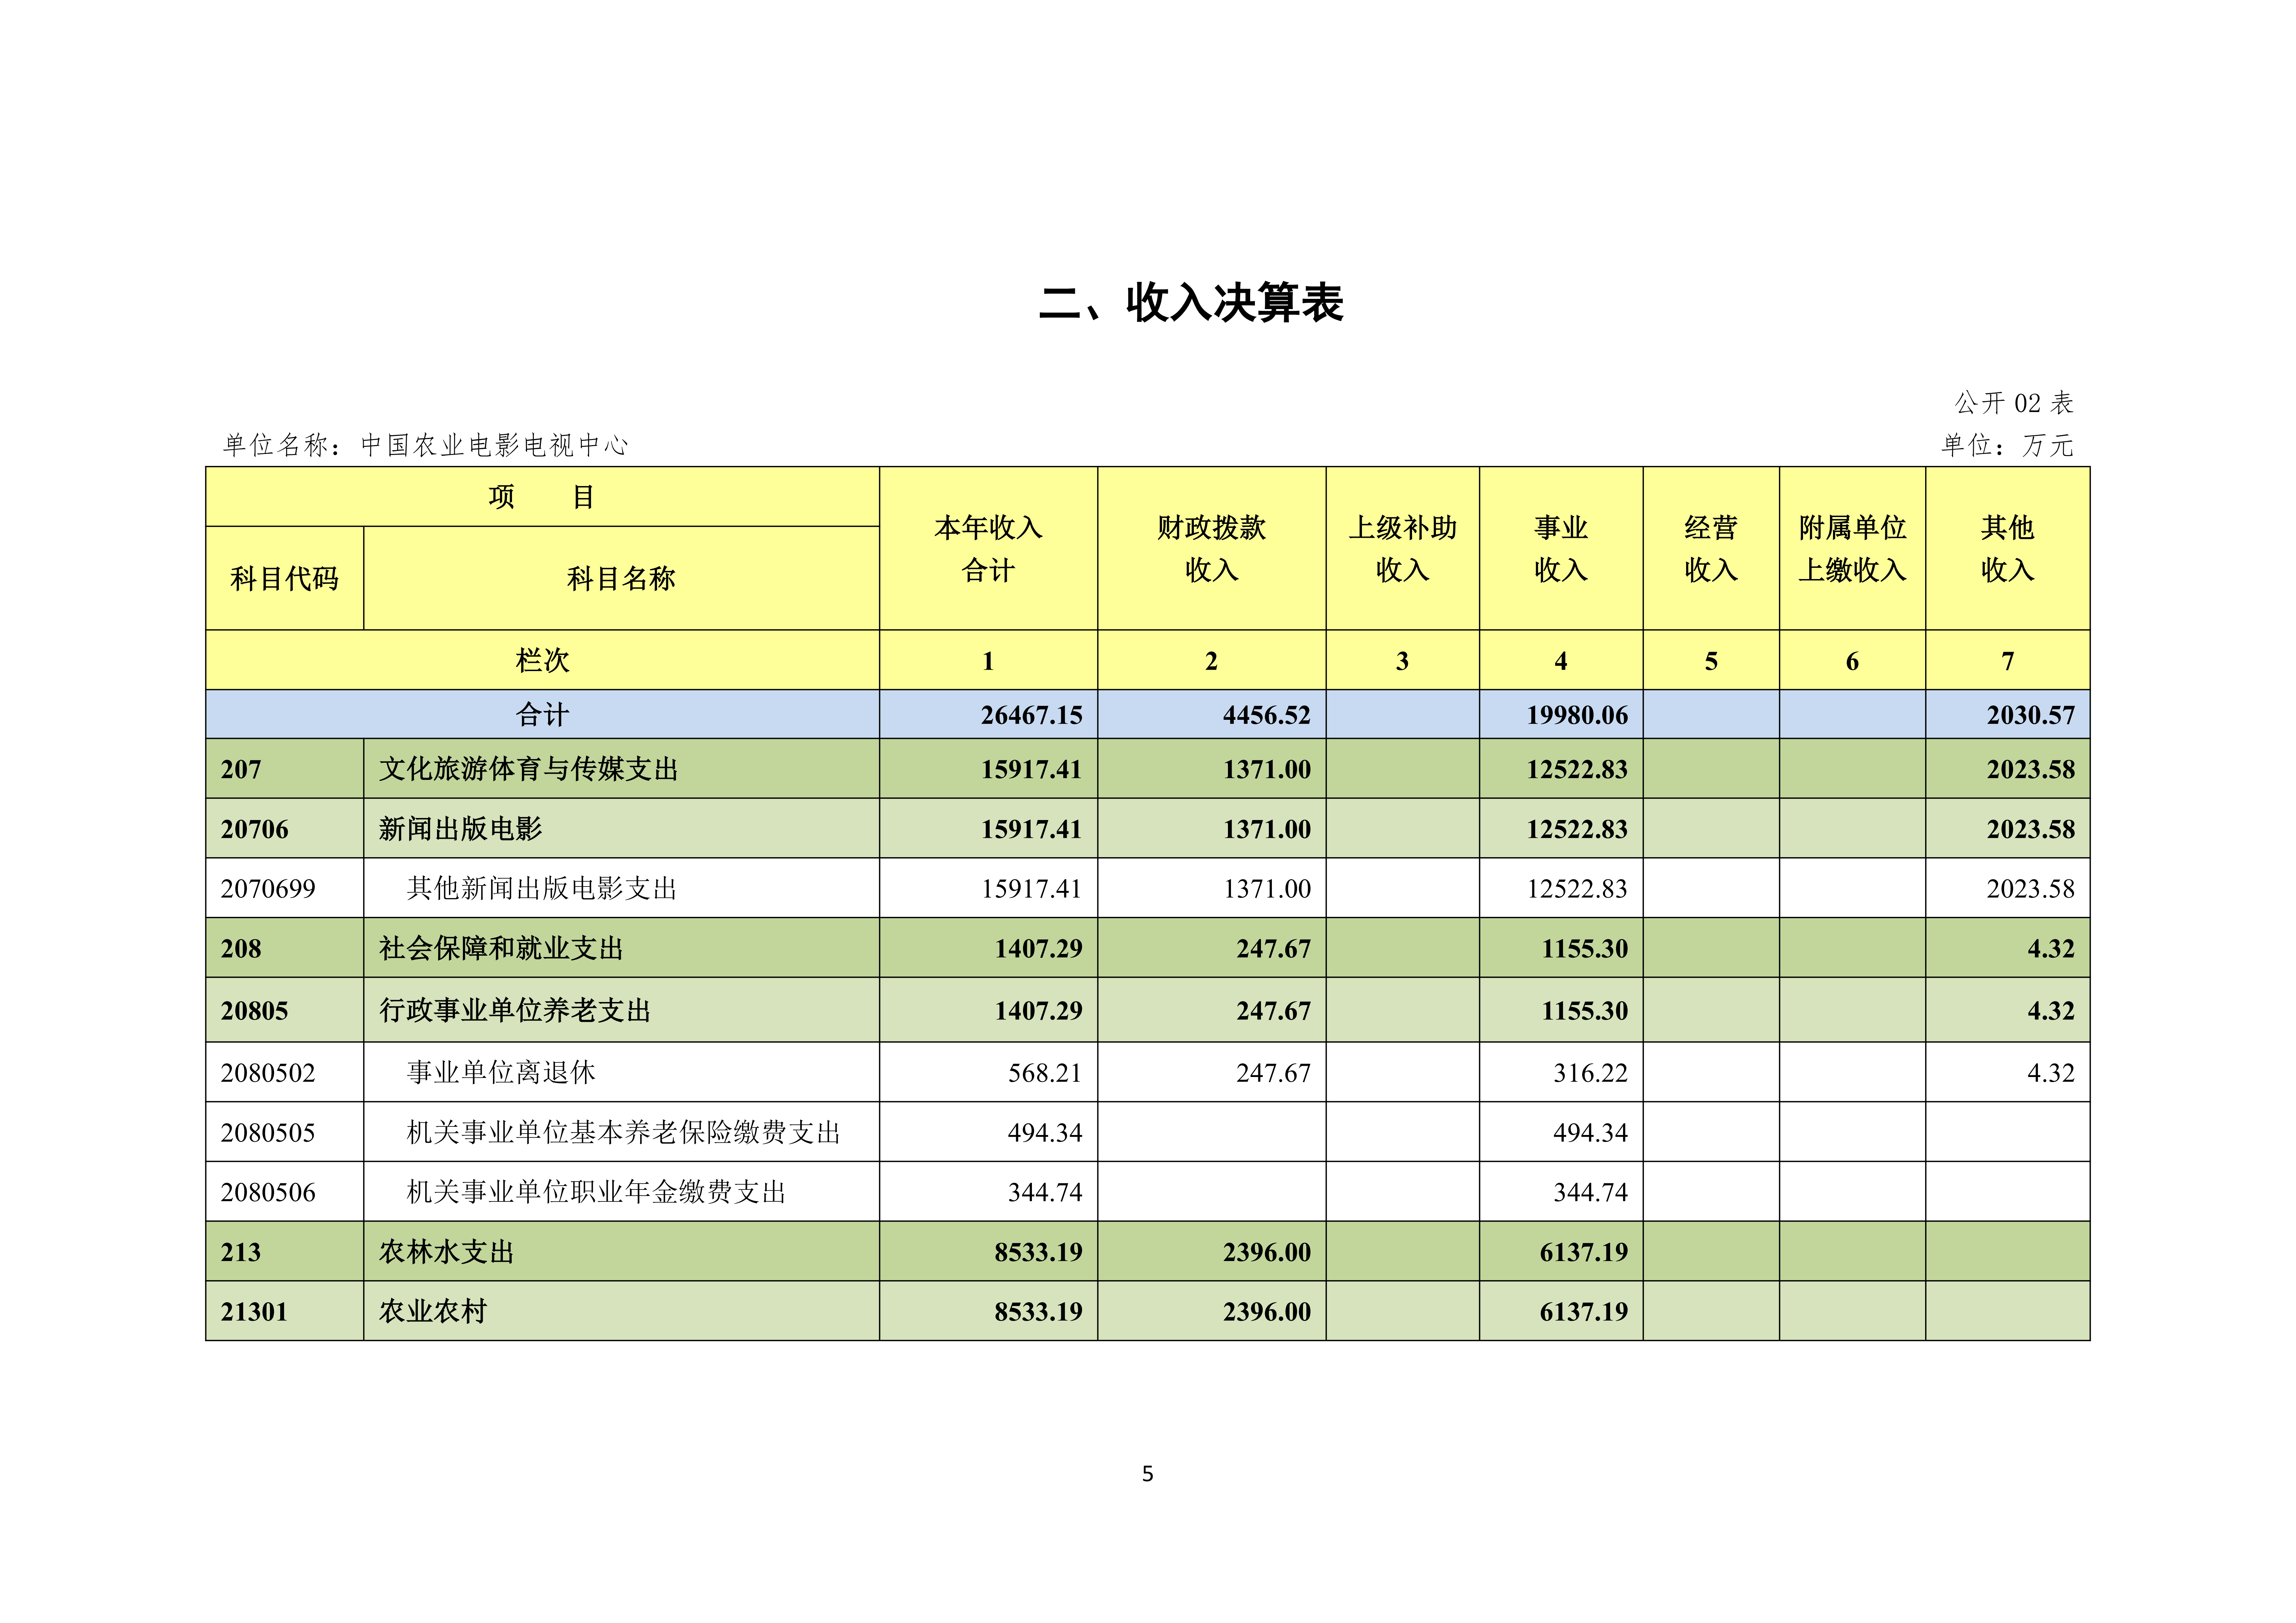This screenshot has height=1623, width=2296.
Task: Select the label 公开 02 表
Action: [x=2014, y=403]
